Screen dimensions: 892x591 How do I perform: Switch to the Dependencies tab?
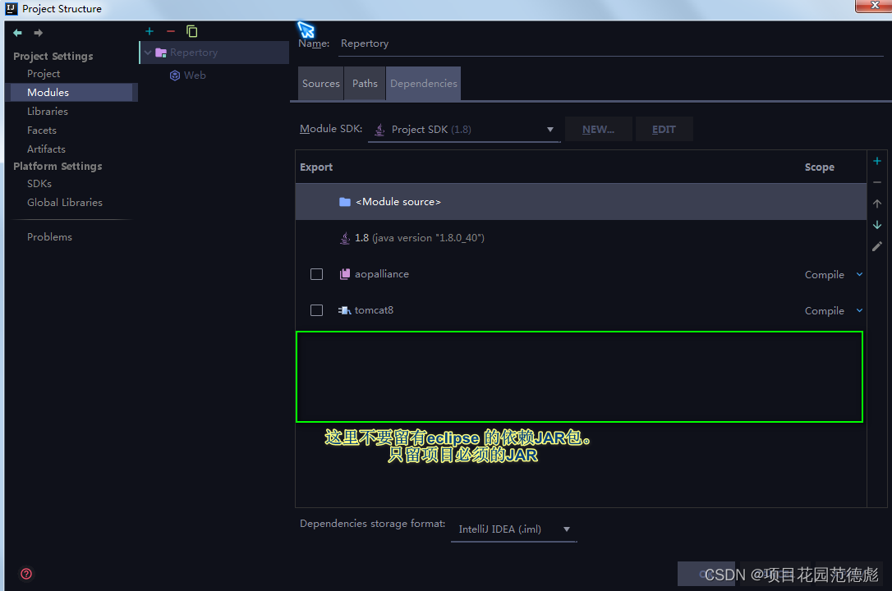(x=423, y=84)
